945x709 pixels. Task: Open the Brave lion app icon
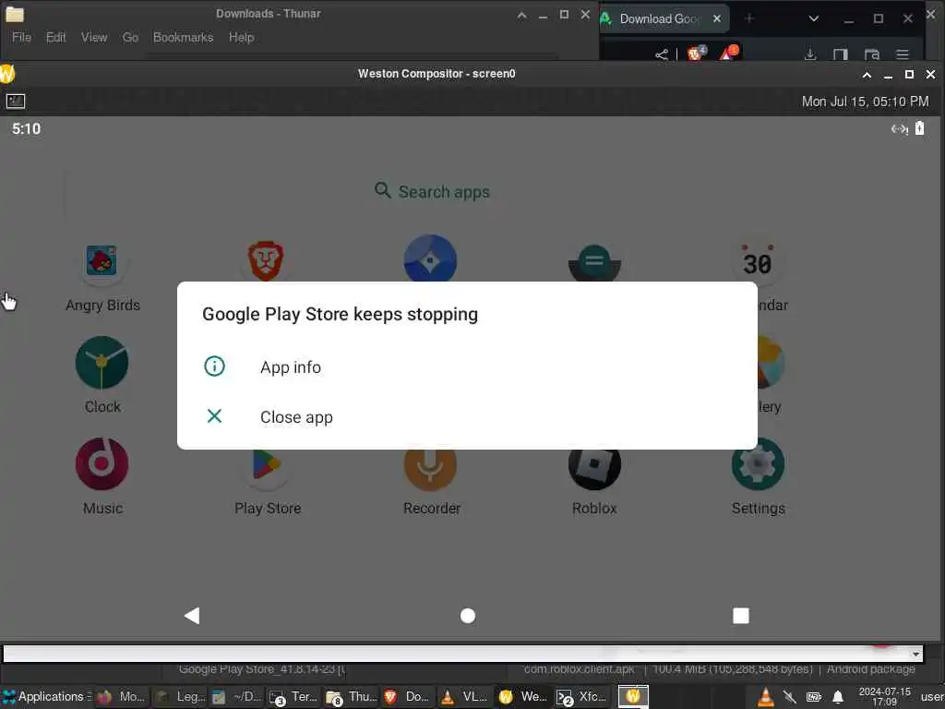266,261
